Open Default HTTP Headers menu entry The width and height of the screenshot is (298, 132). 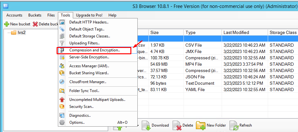(x=98, y=22)
